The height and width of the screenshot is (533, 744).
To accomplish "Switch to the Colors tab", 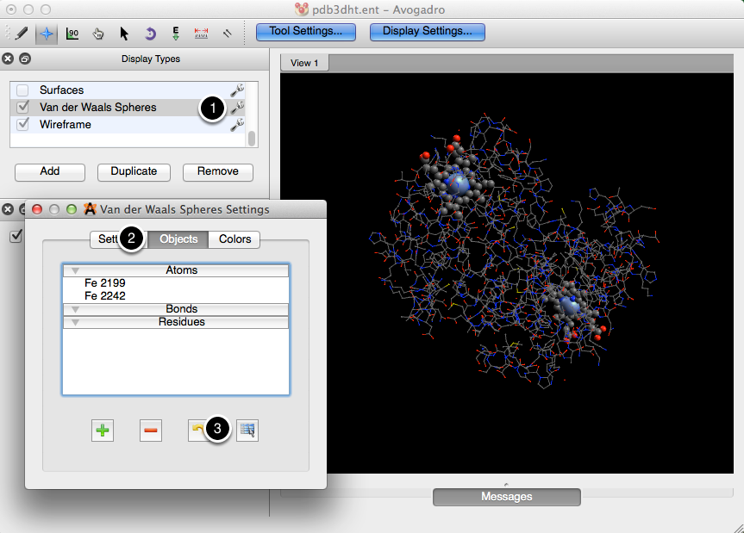I will tap(234, 239).
